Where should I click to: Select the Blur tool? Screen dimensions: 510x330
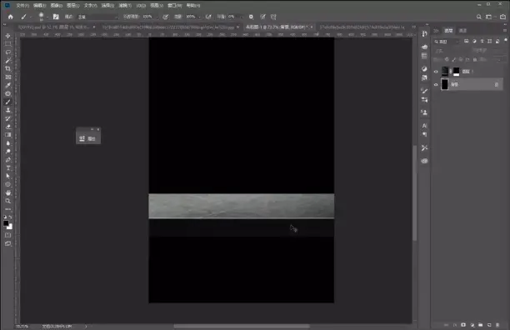click(8, 143)
